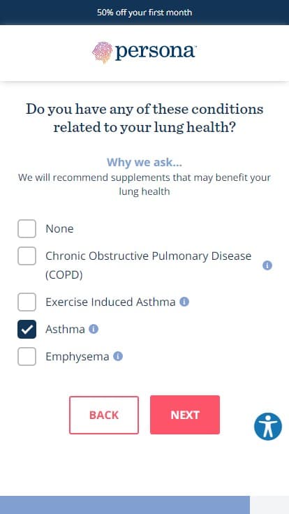Open the accessibility widget icon
Screen dimensions: 289x514
(x=267, y=426)
